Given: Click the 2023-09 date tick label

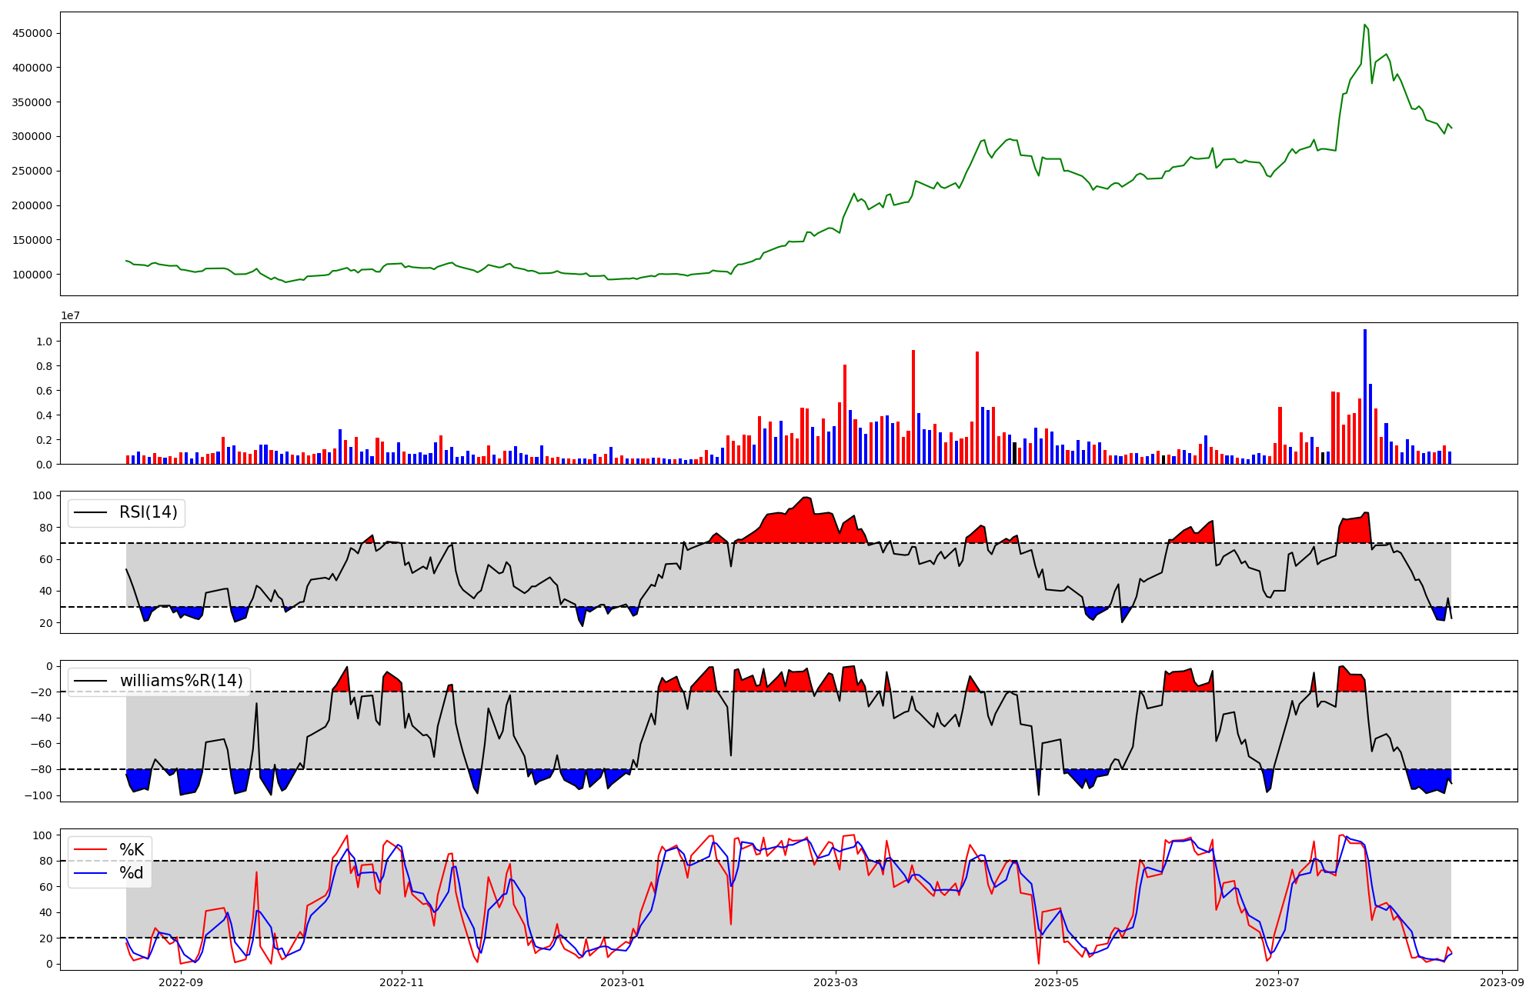Looking at the screenshot, I should 1502,982.
